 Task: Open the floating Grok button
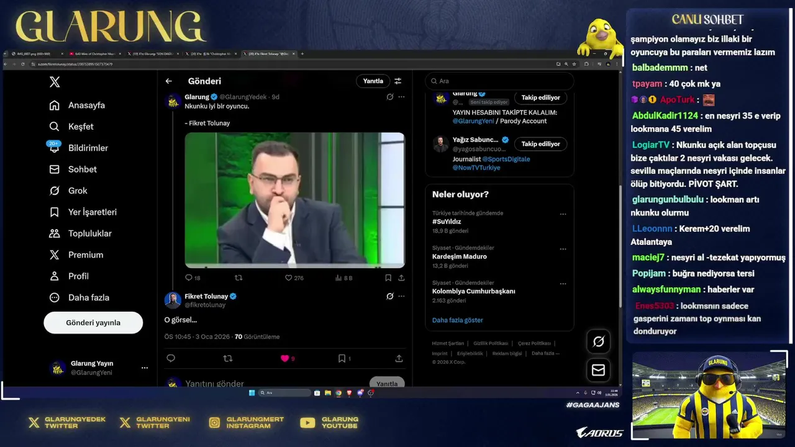[x=598, y=341]
